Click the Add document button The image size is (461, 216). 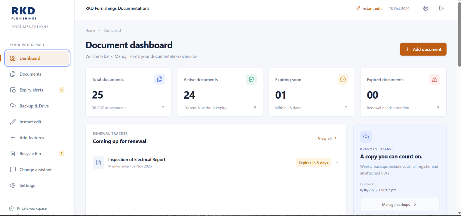coord(423,49)
